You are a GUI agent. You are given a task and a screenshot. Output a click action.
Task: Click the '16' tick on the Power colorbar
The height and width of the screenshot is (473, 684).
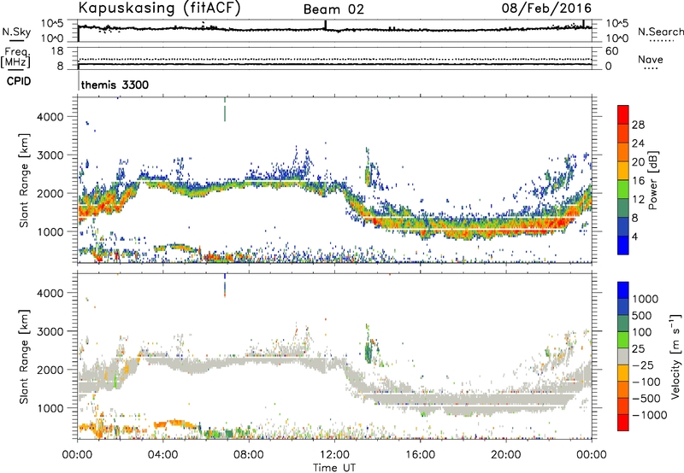click(638, 181)
